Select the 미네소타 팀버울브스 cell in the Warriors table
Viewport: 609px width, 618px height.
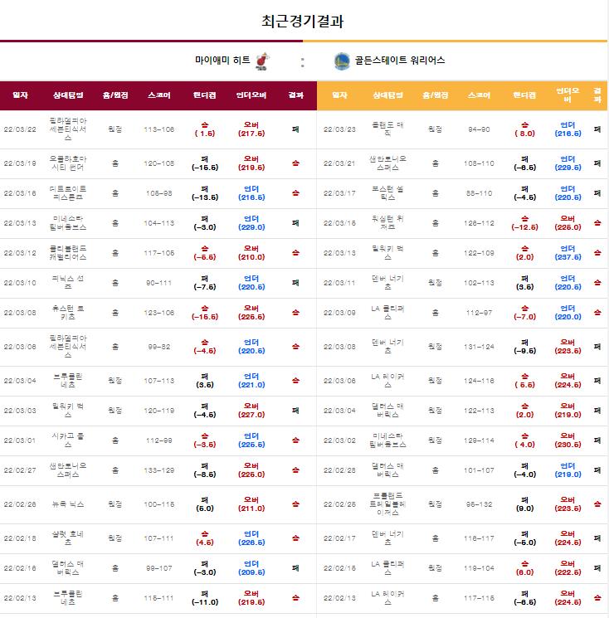[x=387, y=440]
